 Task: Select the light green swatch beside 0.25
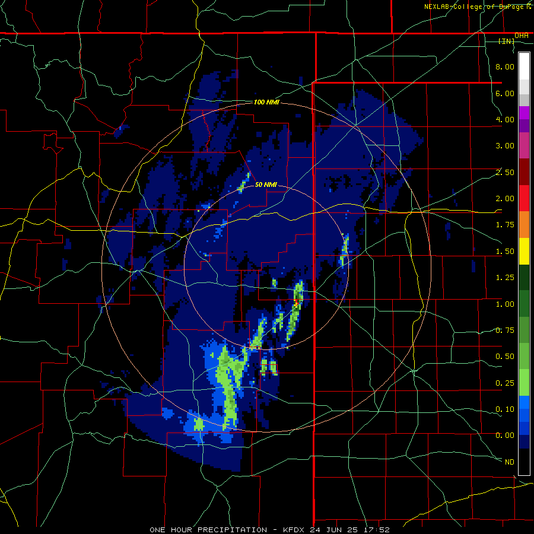click(x=524, y=383)
